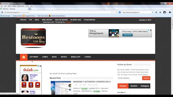
Task: Click Chat icon under Khushboo profile
Action: click(x=24, y=85)
